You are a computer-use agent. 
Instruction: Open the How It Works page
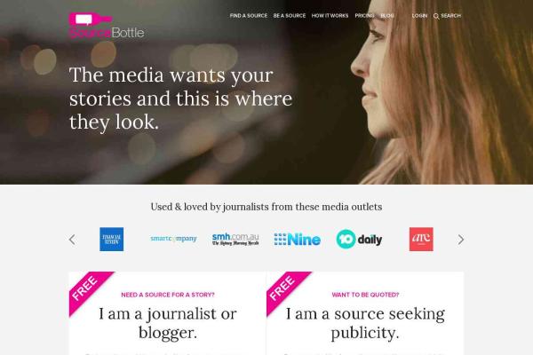click(x=330, y=16)
